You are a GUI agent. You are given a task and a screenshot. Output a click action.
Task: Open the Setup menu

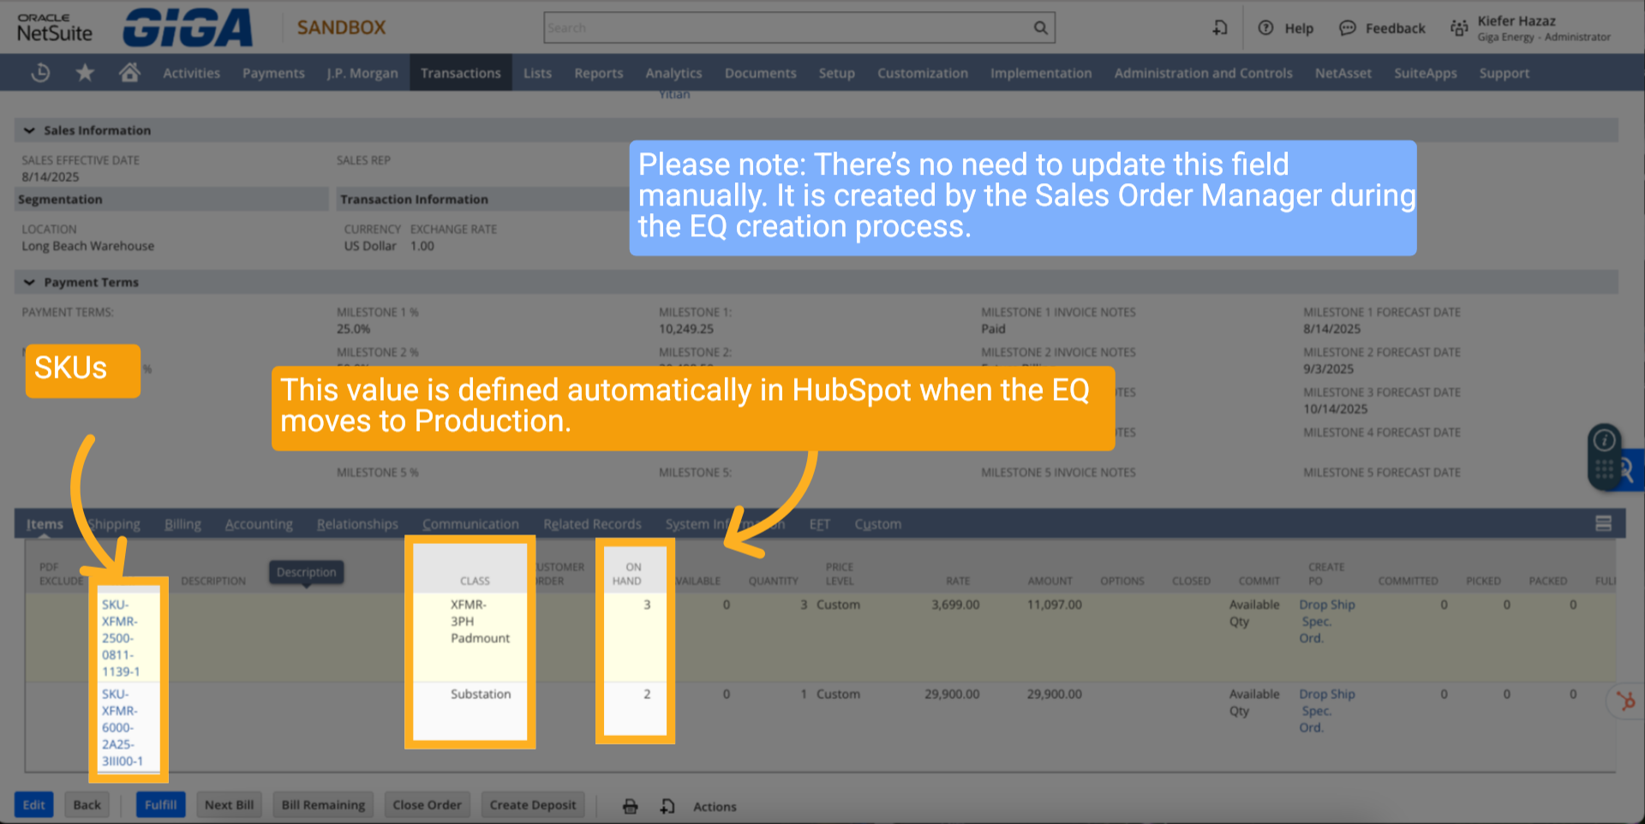click(837, 73)
